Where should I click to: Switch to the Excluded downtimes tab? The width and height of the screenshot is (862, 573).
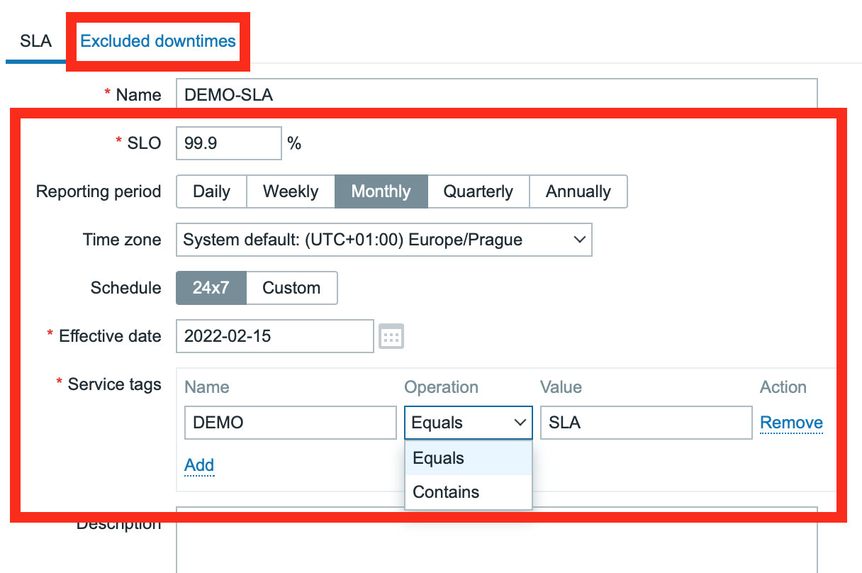pos(158,41)
